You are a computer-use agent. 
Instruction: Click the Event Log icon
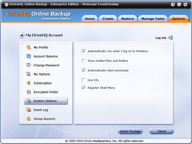tap(29, 110)
